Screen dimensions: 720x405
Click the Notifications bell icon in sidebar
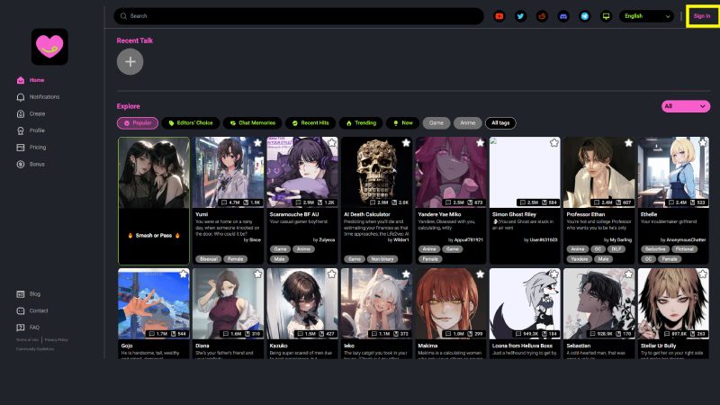pos(20,97)
